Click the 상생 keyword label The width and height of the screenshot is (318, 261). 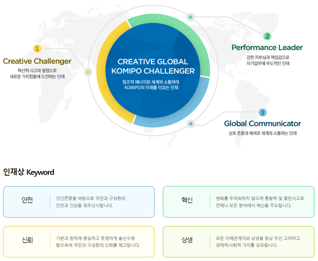point(187,240)
